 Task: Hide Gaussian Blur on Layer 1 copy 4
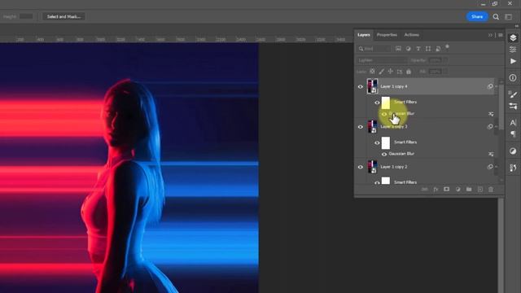(x=384, y=114)
